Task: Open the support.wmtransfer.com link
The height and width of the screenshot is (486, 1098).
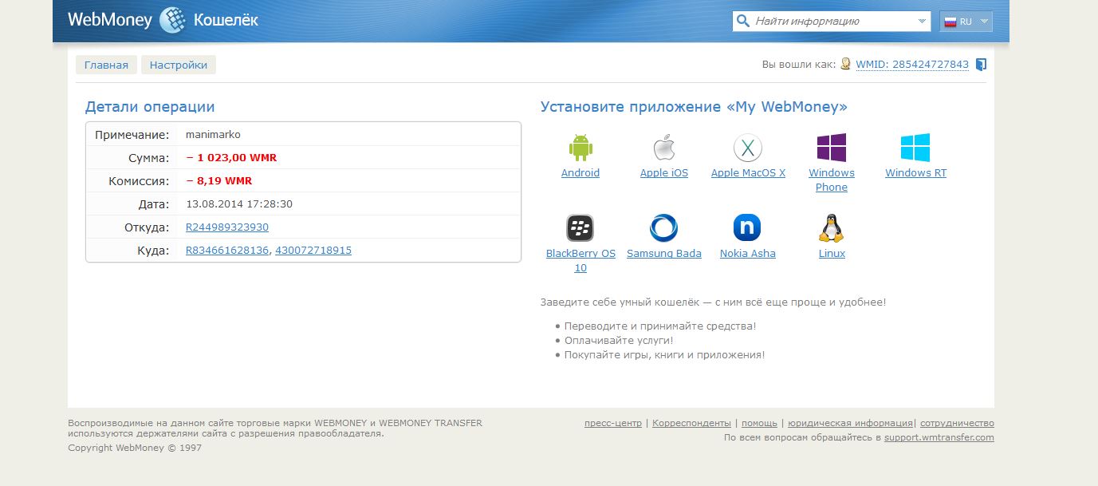Action: click(939, 437)
